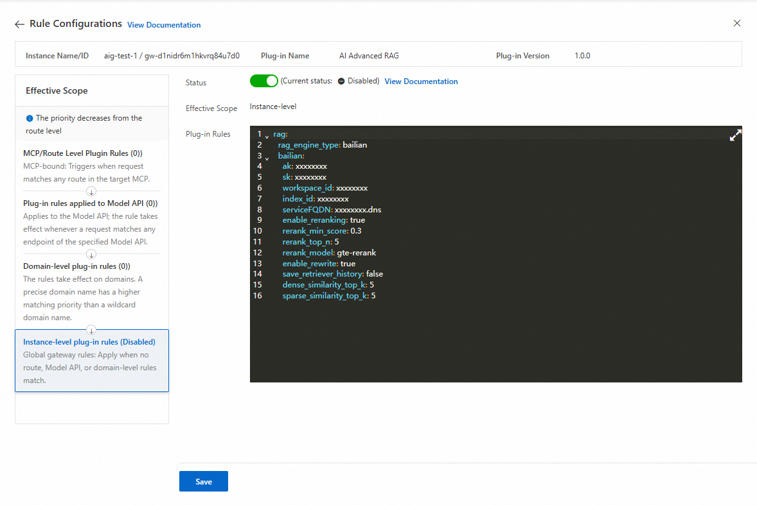Click enable_reranking: true line
757x505 pixels.
(323, 220)
